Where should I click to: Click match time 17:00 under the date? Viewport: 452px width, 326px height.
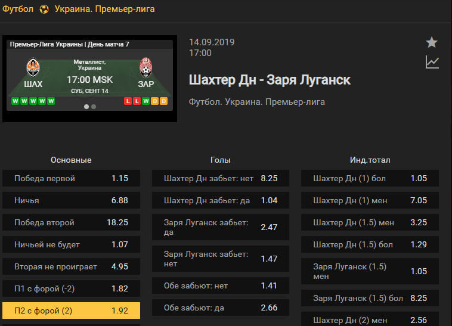200,53
